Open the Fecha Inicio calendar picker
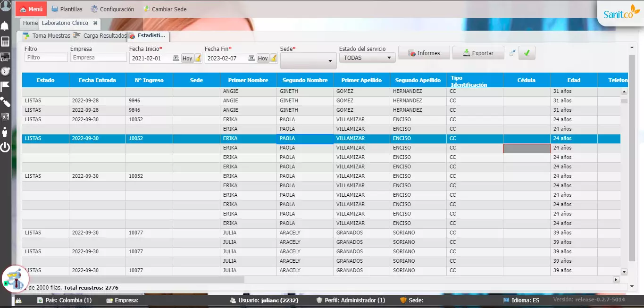 (176, 58)
